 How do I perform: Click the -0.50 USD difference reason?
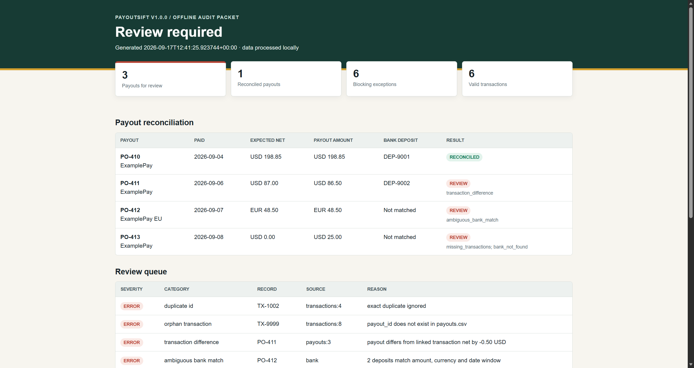(x=436, y=342)
